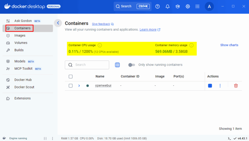Image resolution: width=249 pixels, height=141 pixels.
Task: Click the Ask Gordon sparkle icon
Action: pos(8,21)
